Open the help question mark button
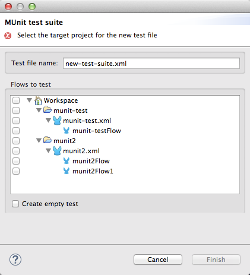250x275 pixels. 15,260
